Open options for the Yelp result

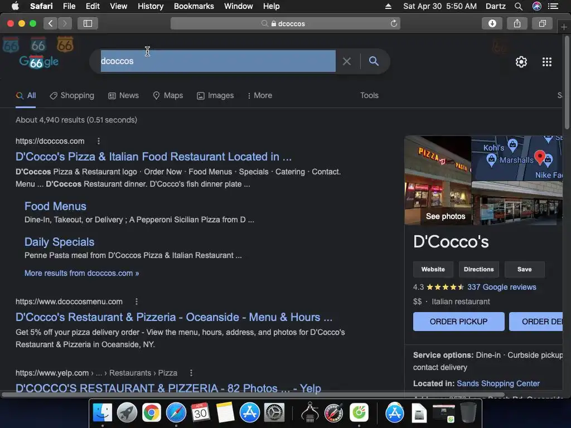[x=191, y=373]
